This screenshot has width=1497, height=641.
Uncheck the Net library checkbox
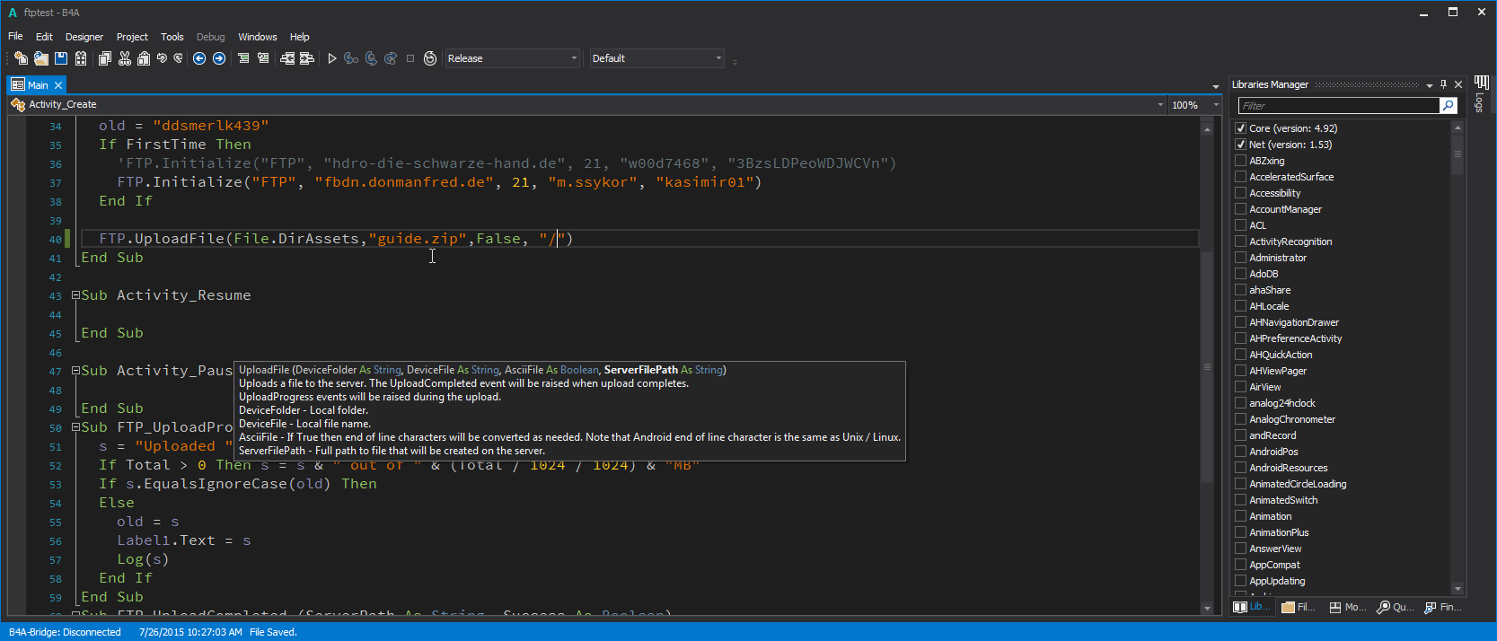click(1240, 145)
